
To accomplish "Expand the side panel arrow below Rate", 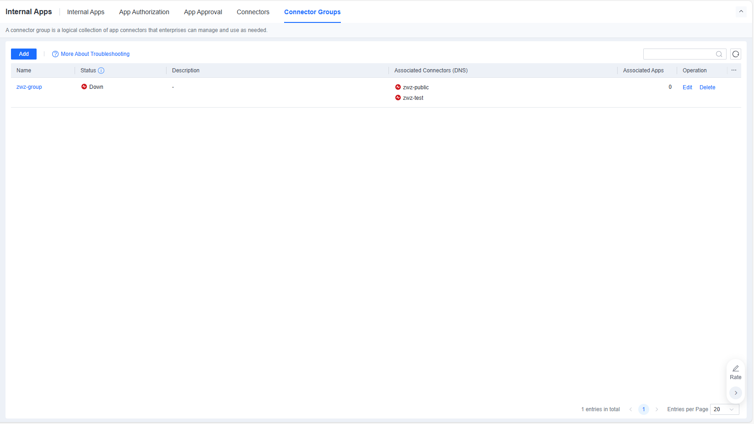I will pos(736,393).
